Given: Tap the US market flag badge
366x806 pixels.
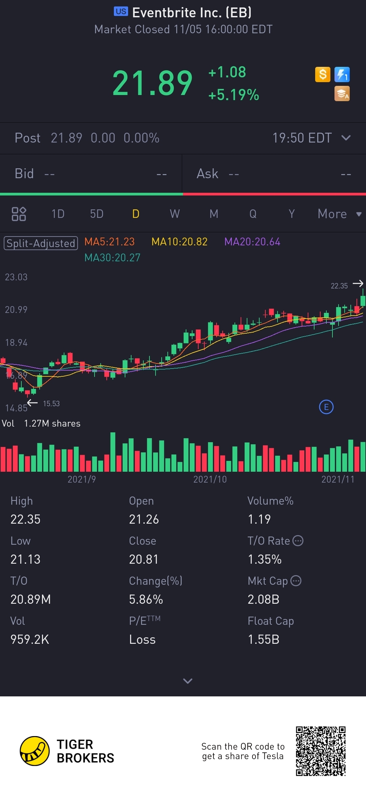Looking at the screenshot, I should [121, 12].
